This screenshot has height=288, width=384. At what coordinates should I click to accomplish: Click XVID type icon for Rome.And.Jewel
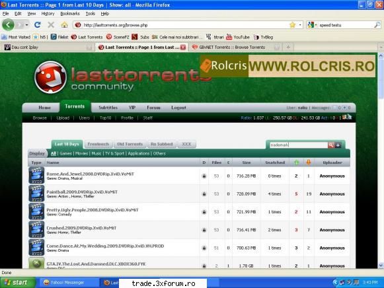tap(36, 175)
